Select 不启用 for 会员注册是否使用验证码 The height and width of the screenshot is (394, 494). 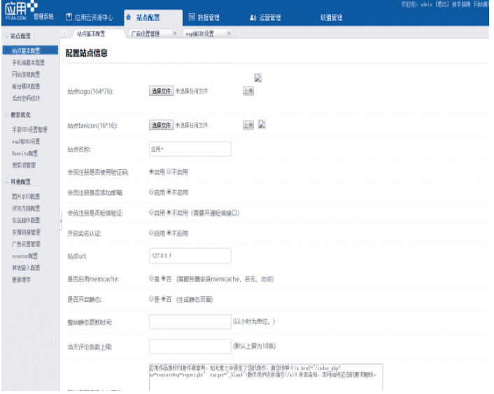169,172
